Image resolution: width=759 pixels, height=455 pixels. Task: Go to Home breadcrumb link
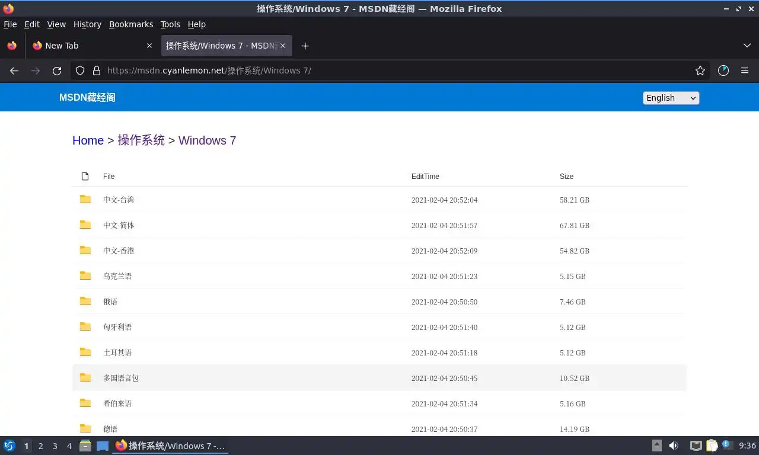click(x=88, y=140)
